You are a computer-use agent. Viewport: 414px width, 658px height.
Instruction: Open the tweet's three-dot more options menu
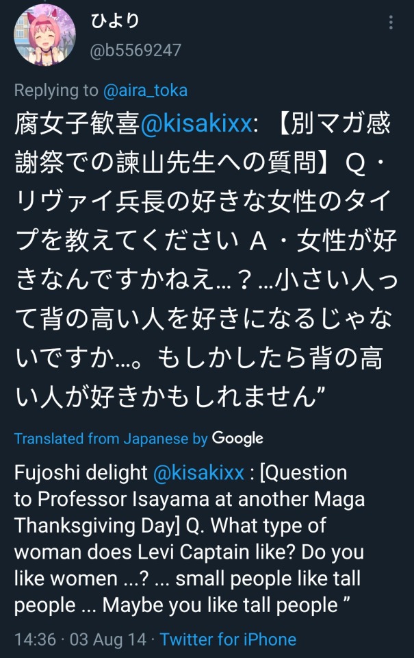coord(391,22)
